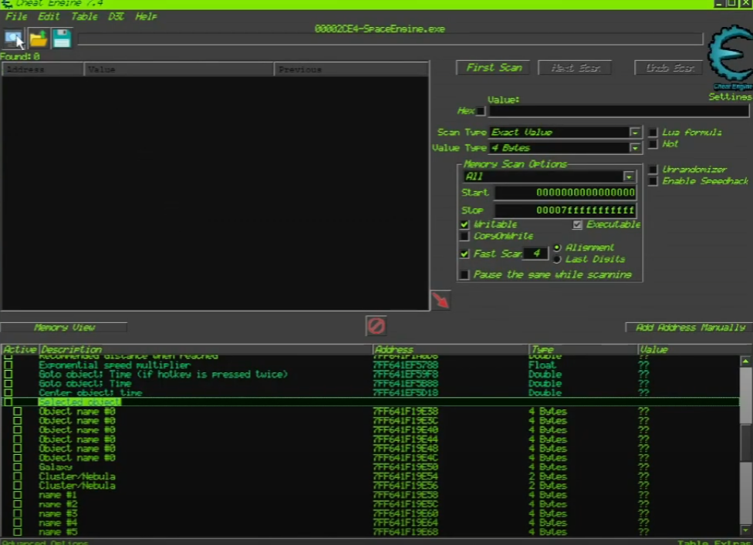This screenshot has height=545, width=753.
Task: Open the Scan Type dropdown
Action: pyautogui.click(x=635, y=133)
